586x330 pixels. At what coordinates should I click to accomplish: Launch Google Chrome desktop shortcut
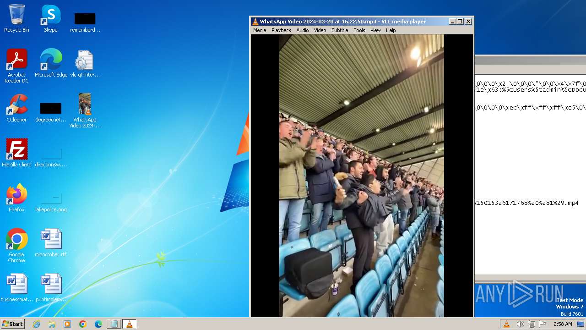[x=16, y=246]
